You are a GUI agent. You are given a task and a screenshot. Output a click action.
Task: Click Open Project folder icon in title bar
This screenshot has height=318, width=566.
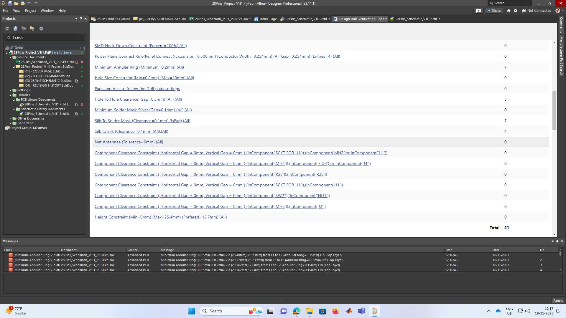tap(23, 3)
